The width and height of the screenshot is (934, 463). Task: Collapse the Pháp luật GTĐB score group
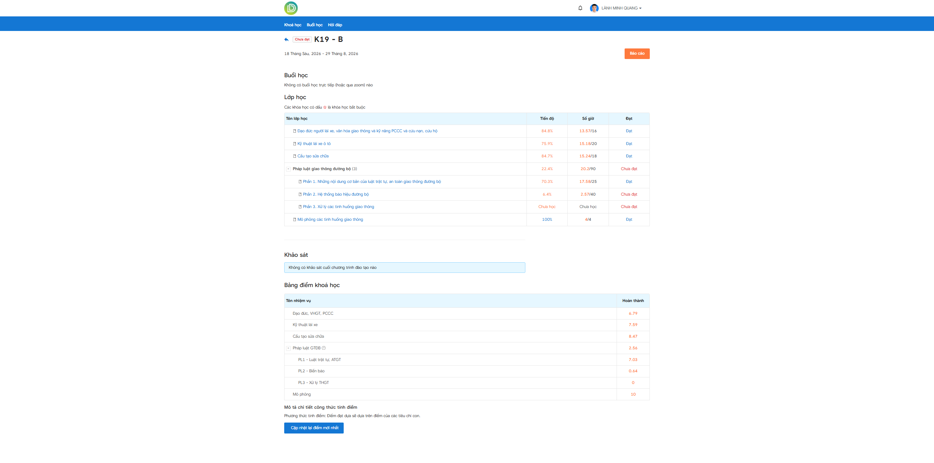(288, 348)
